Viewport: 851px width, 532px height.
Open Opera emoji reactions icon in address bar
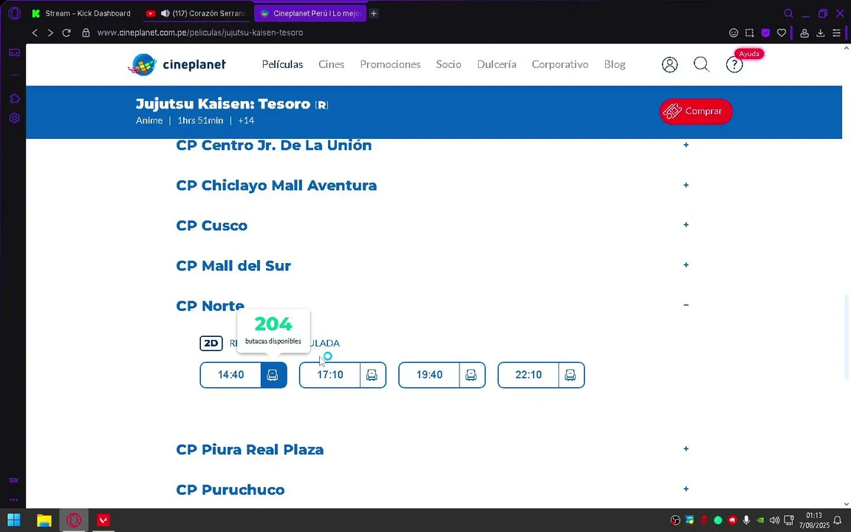(734, 33)
